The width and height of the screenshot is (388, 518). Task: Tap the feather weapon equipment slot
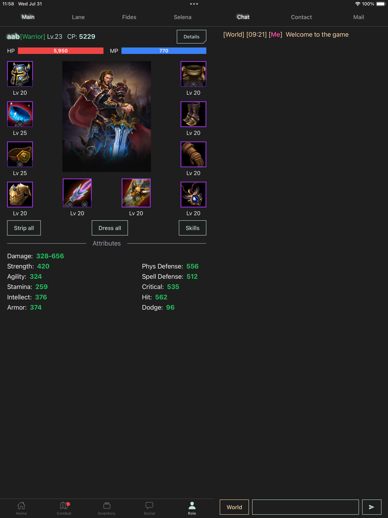(x=77, y=193)
